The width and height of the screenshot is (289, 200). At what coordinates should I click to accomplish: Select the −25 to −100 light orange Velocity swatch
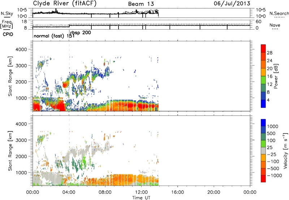[263, 158]
